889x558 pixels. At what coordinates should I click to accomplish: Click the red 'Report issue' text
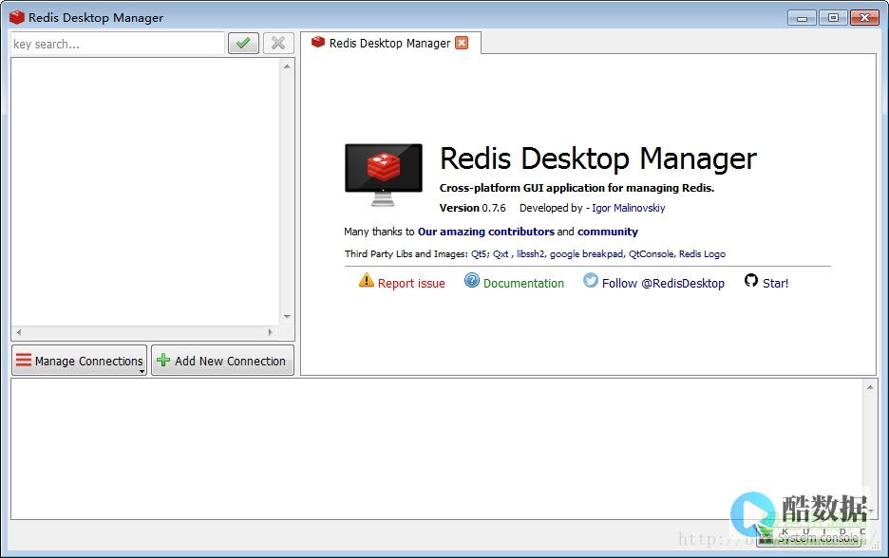(x=411, y=283)
